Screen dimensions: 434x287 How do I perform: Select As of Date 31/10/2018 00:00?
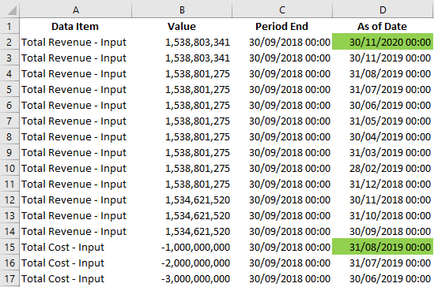[x=383, y=215]
